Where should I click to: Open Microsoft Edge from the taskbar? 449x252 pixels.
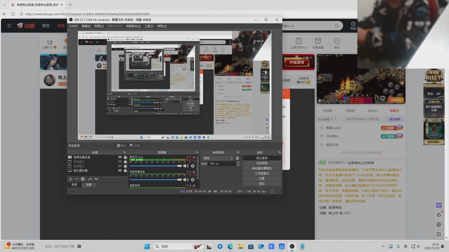pos(230,246)
